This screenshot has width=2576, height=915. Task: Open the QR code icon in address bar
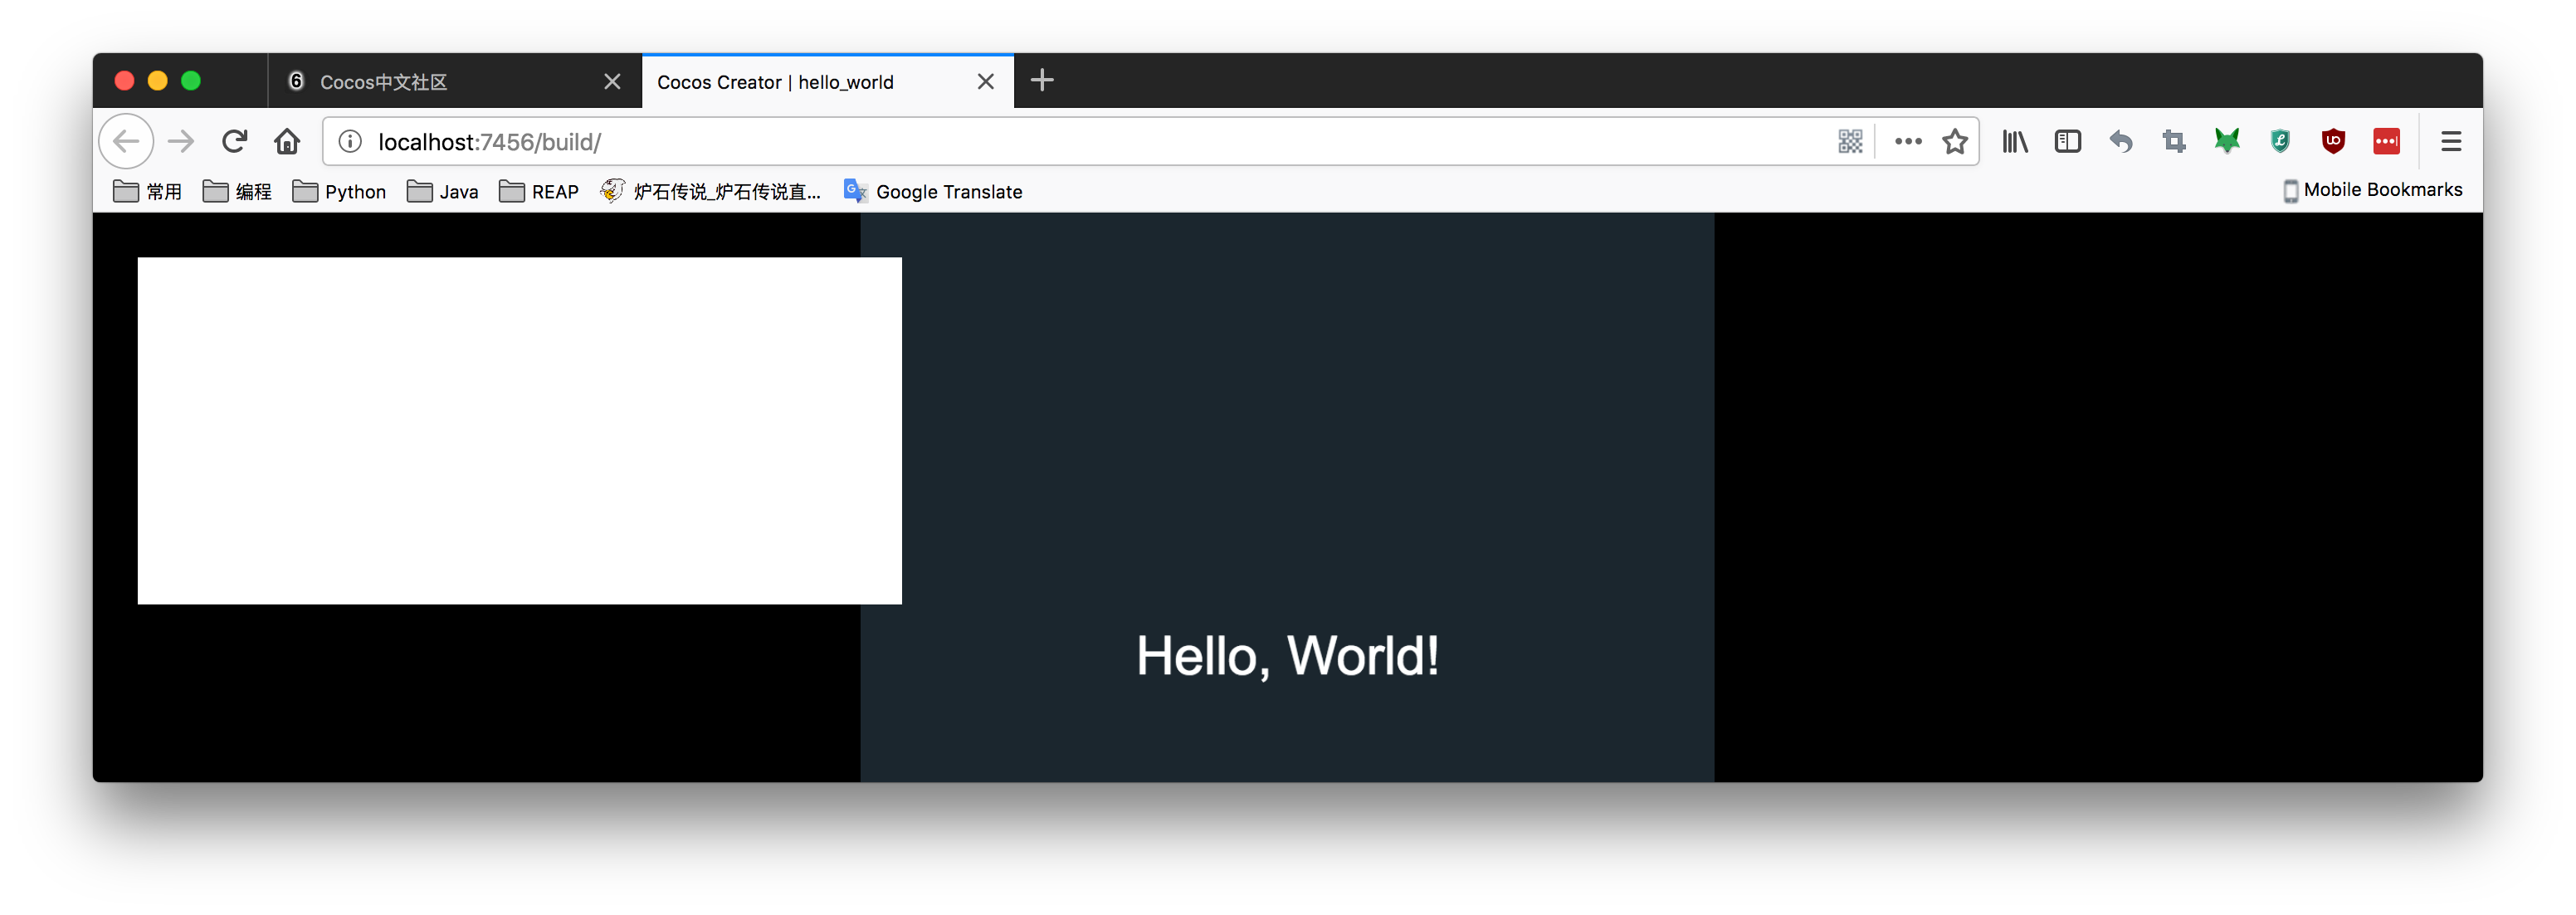(1850, 141)
